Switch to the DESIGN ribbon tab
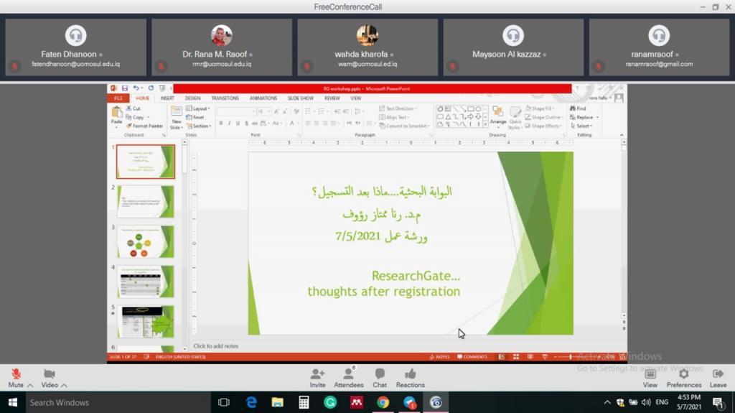This screenshot has width=735, height=413. (x=192, y=98)
